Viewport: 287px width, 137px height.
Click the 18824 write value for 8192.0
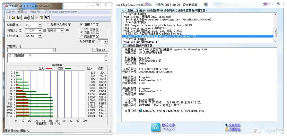pyautogui.click(x=91, y=116)
